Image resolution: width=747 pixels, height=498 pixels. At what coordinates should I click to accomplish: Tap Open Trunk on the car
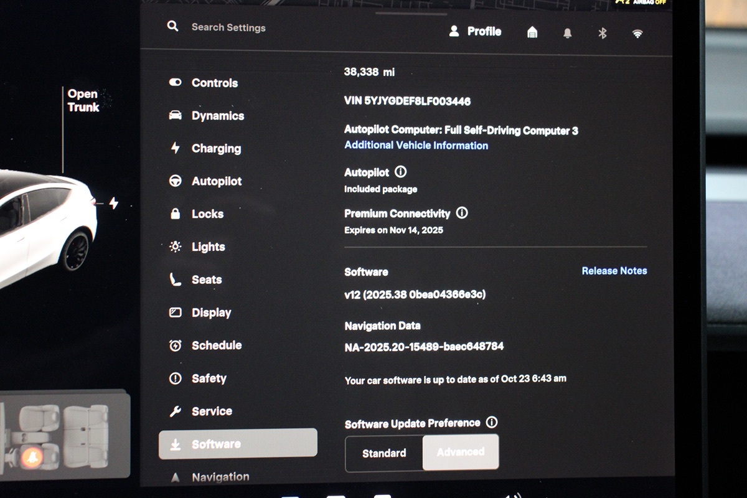point(83,100)
